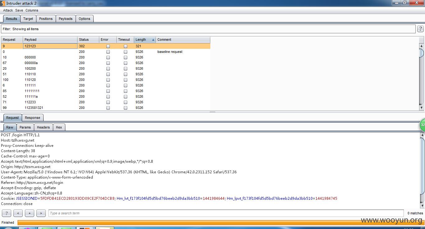Click the 321 length cell
The width and height of the screenshot is (425, 229).
coord(145,46)
